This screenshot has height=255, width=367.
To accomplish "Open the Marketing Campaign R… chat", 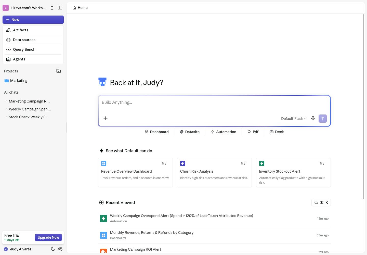I will (x=29, y=101).
